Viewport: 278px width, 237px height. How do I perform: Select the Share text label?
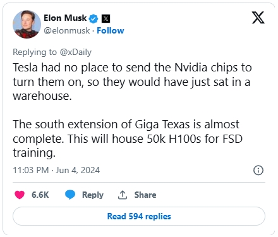(145, 195)
